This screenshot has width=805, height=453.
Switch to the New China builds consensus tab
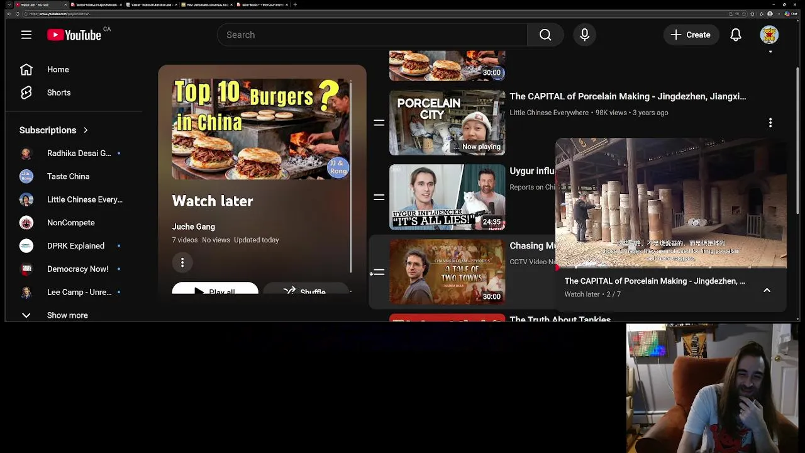[207, 4]
